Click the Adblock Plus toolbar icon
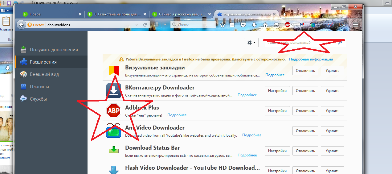Image resolution: width=392 pixels, height=174 pixels. (287, 25)
